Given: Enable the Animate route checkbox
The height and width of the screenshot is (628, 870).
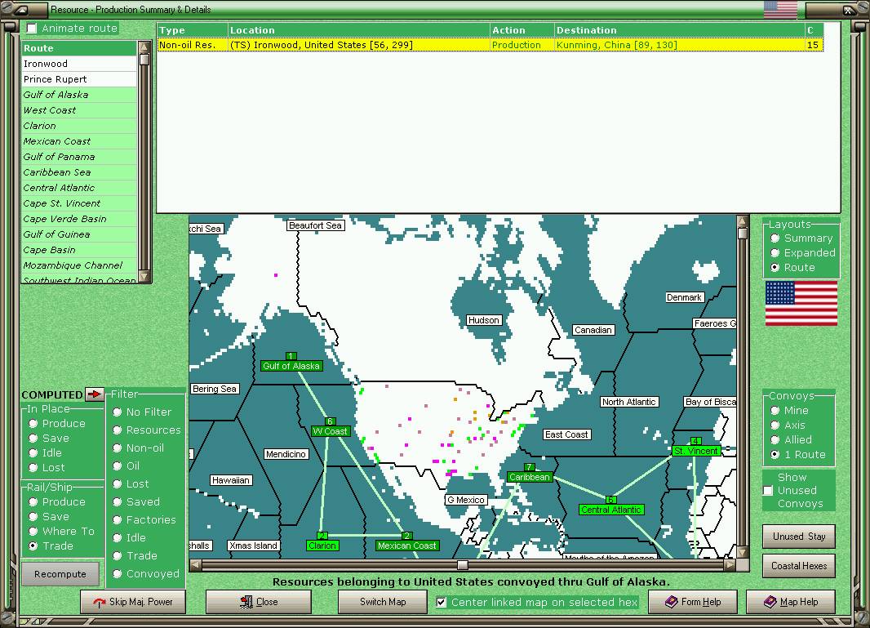Looking at the screenshot, I should [32, 28].
